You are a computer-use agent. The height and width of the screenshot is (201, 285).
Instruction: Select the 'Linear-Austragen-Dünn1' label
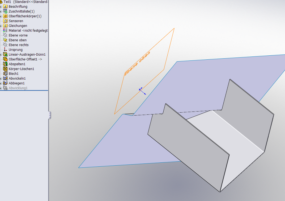coord(27,55)
